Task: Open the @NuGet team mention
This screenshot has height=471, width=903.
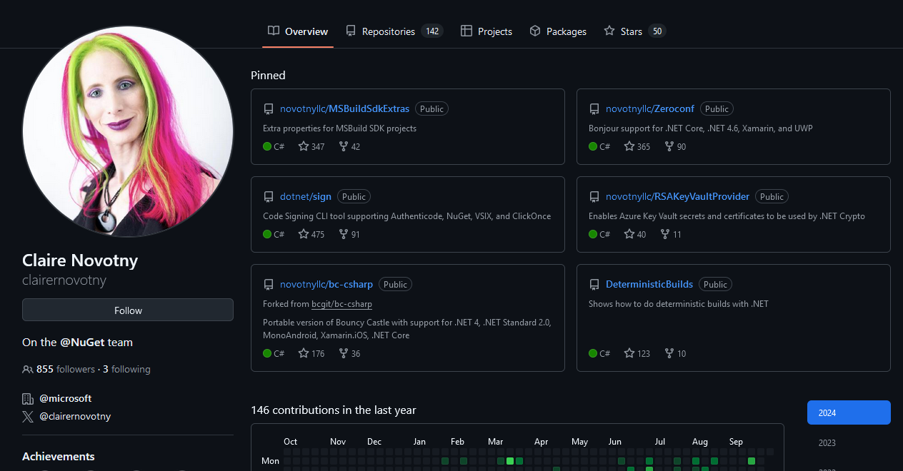Action: 82,342
